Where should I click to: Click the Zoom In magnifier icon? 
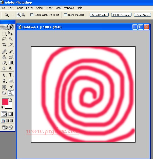[x=19, y=15]
